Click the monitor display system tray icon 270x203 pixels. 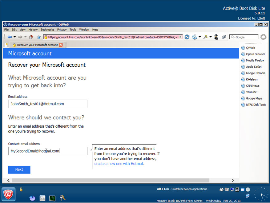[232, 189]
